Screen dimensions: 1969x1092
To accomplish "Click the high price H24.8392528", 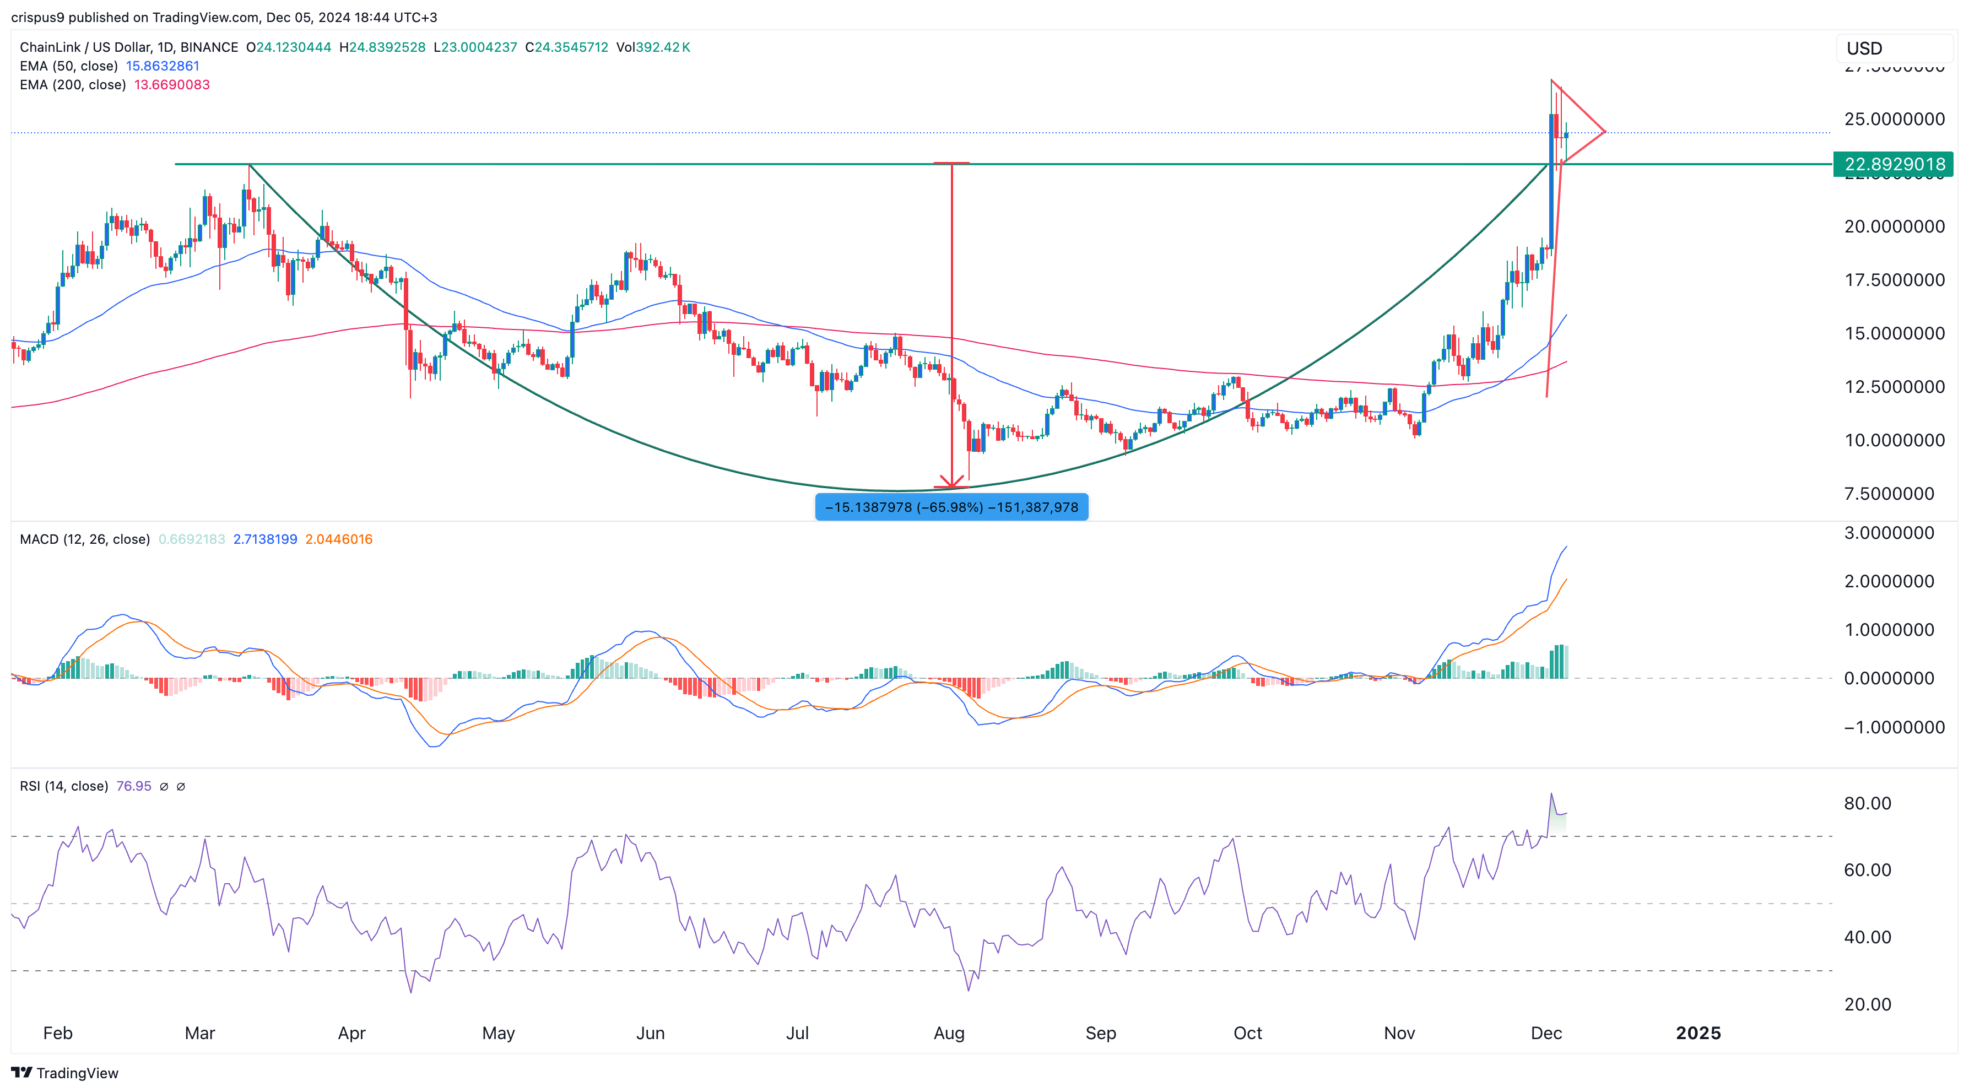I will [382, 47].
